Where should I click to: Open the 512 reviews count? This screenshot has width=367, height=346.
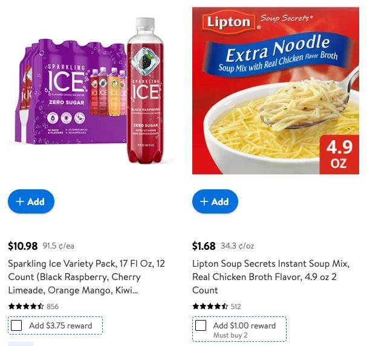point(236,307)
